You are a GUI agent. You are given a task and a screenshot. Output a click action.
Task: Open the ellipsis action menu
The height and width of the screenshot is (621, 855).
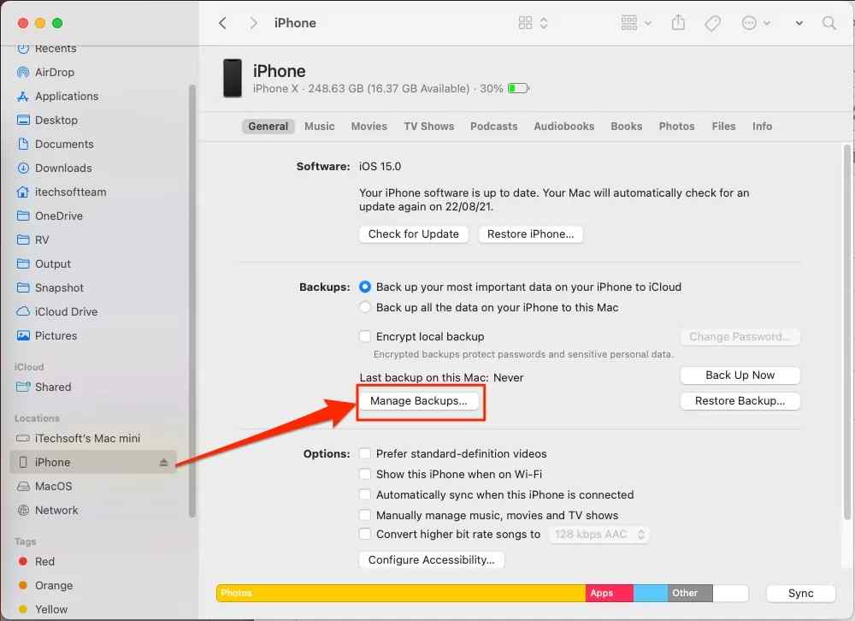[x=756, y=23]
